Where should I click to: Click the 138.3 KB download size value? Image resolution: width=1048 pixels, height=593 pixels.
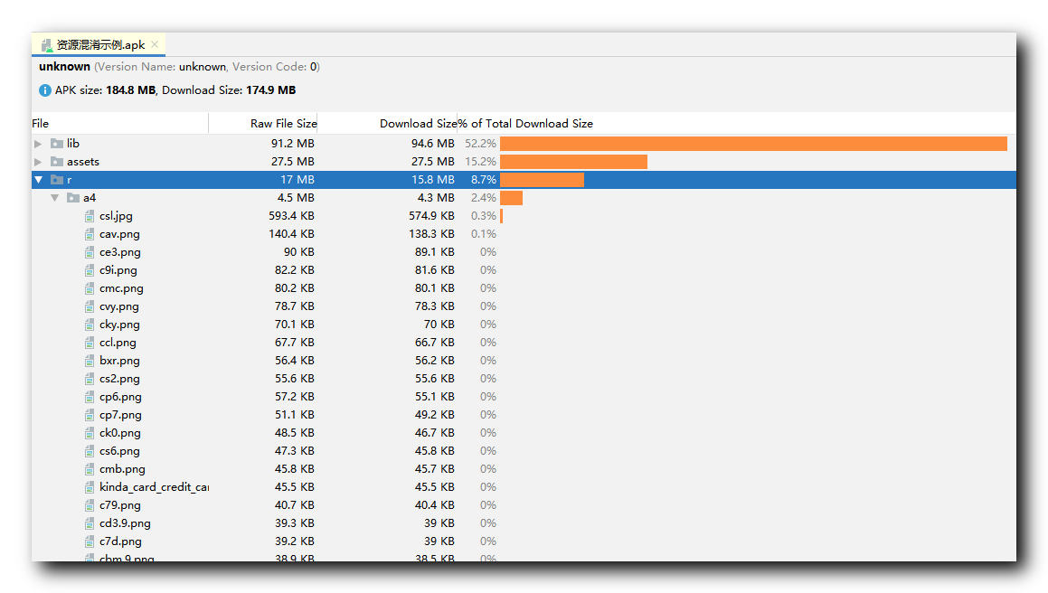pyautogui.click(x=431, y=234)
